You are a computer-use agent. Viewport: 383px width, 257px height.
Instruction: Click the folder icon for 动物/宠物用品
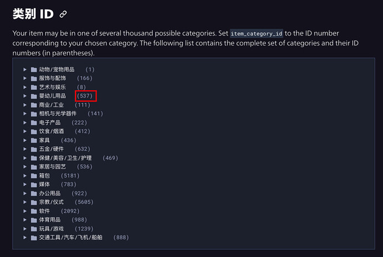click(x=34, y=70)
